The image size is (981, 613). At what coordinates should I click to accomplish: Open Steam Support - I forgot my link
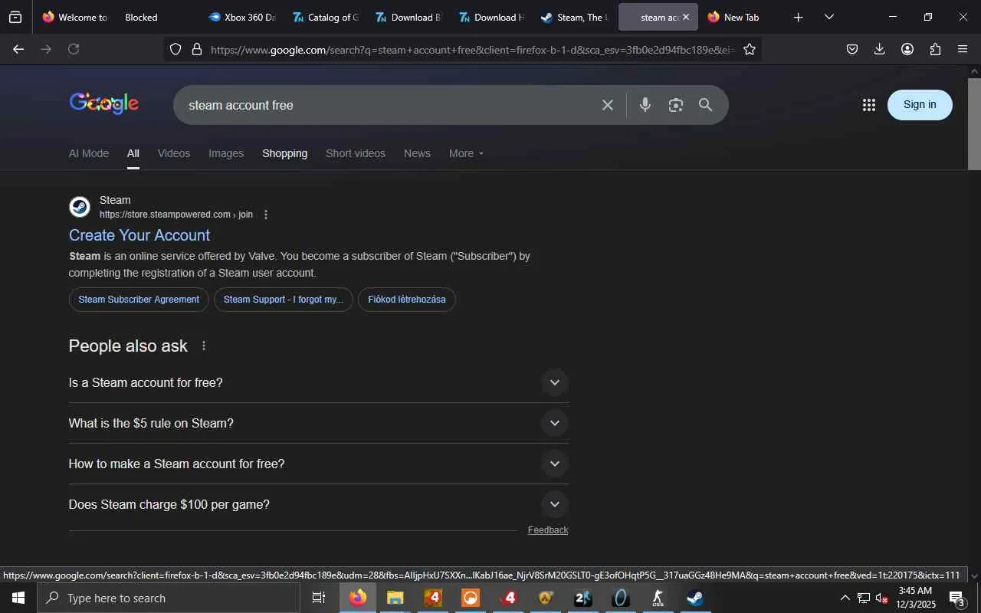(x=284, y=300)
